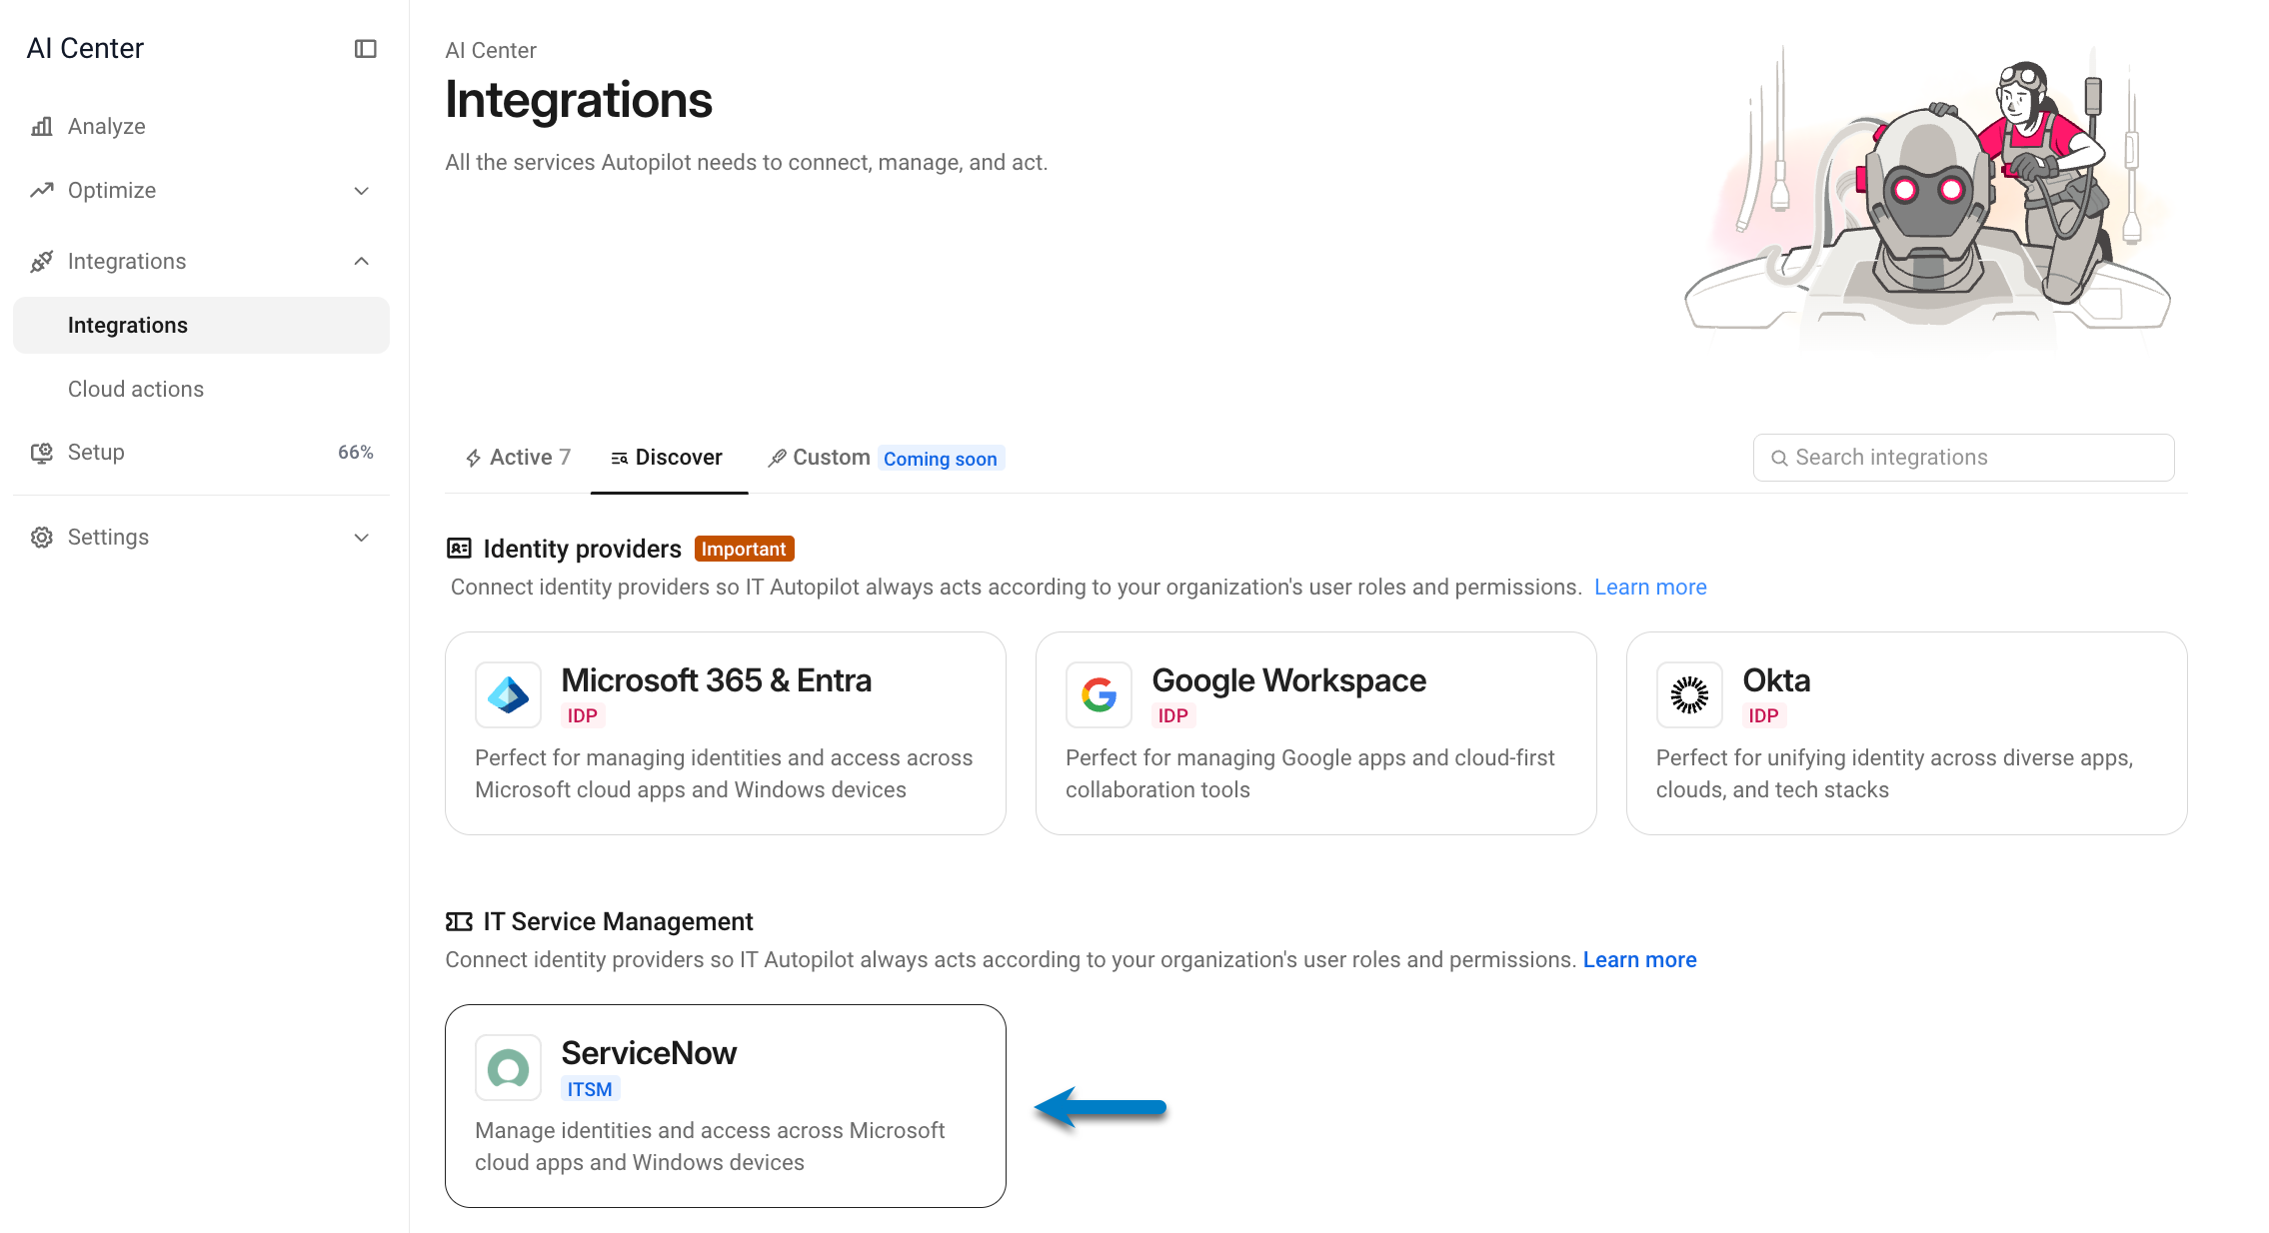This screenshot has height=1233, width=2269.
Task: Expand the Optimize menu chevron
Action: [x=362, y=191]
